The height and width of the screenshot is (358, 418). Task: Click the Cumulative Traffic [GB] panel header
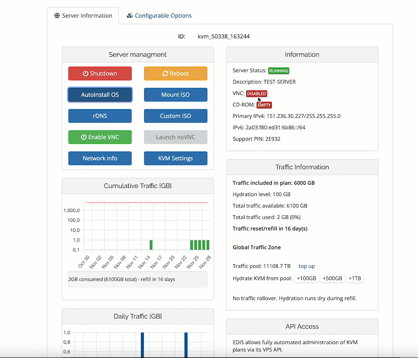[138, 186]
